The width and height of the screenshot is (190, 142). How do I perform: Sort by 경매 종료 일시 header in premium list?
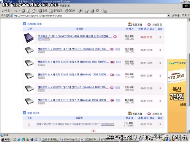(x=146, y=29)
